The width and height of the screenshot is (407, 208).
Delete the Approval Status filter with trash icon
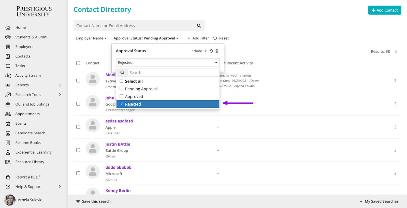pos(217,51)
